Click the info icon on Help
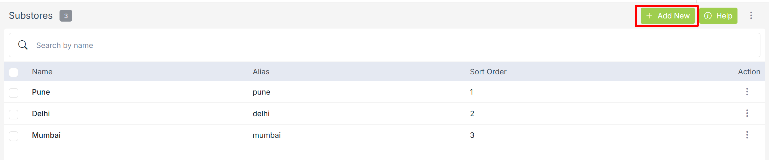 (x=708, y=16)
